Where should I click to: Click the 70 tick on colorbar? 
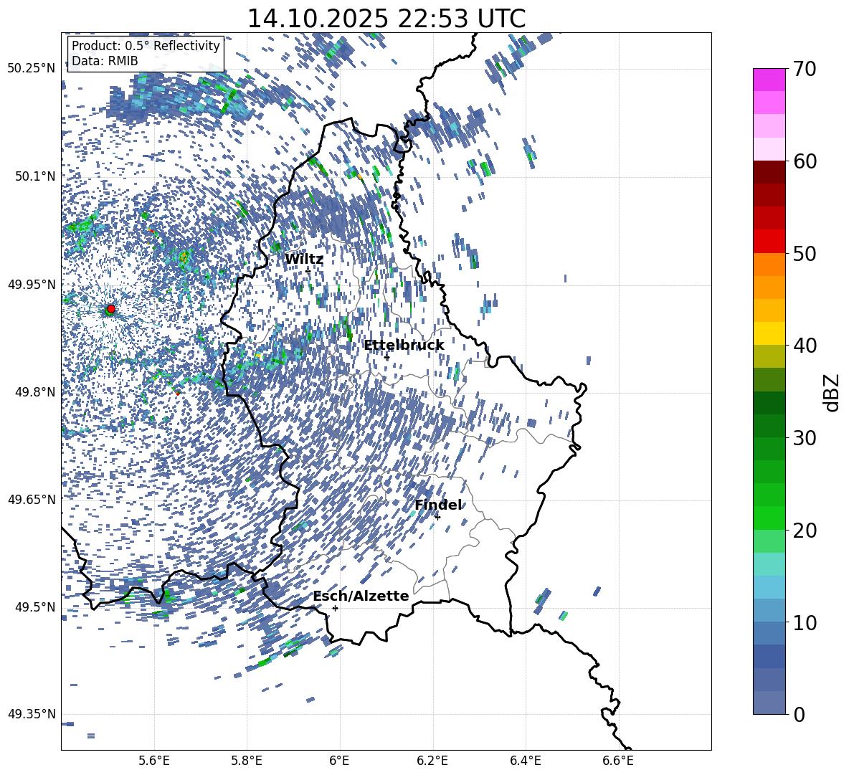tap(805, 69)
